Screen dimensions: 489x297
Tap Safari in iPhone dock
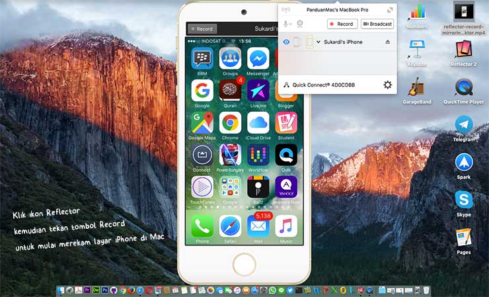pos(230,226)
